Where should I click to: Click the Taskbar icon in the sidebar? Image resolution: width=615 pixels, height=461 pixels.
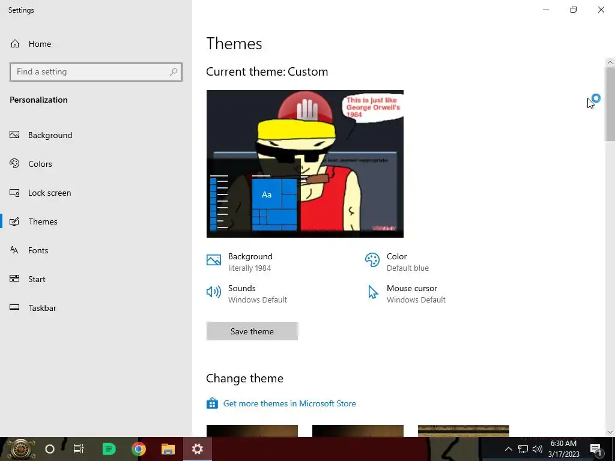click(14, 307)
